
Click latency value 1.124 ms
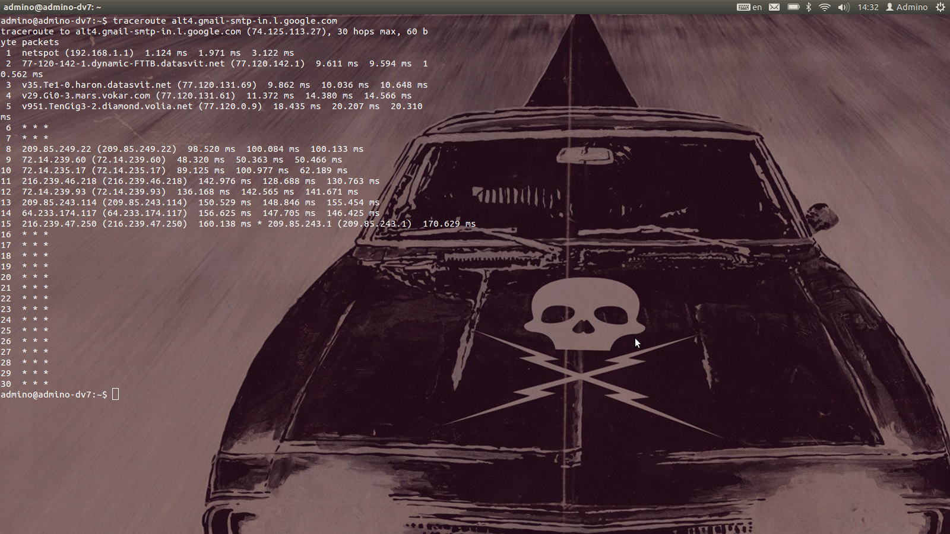click(166, 53)
